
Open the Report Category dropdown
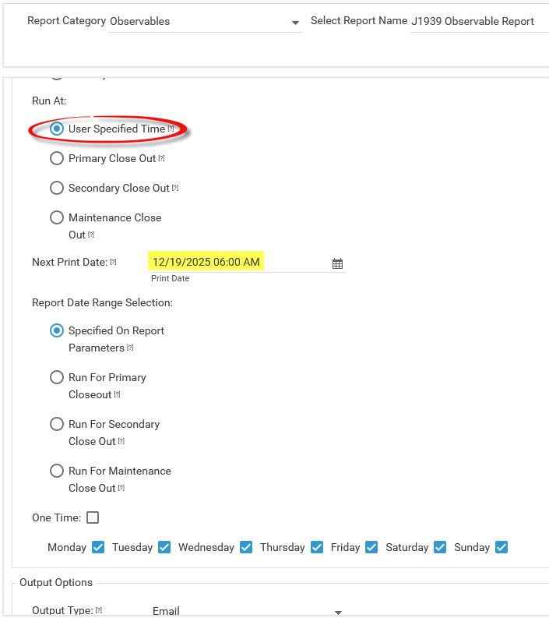[295, 23]
